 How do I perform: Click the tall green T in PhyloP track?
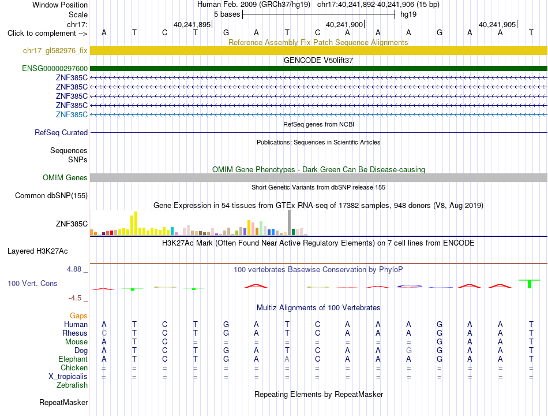tap(530, 284)
